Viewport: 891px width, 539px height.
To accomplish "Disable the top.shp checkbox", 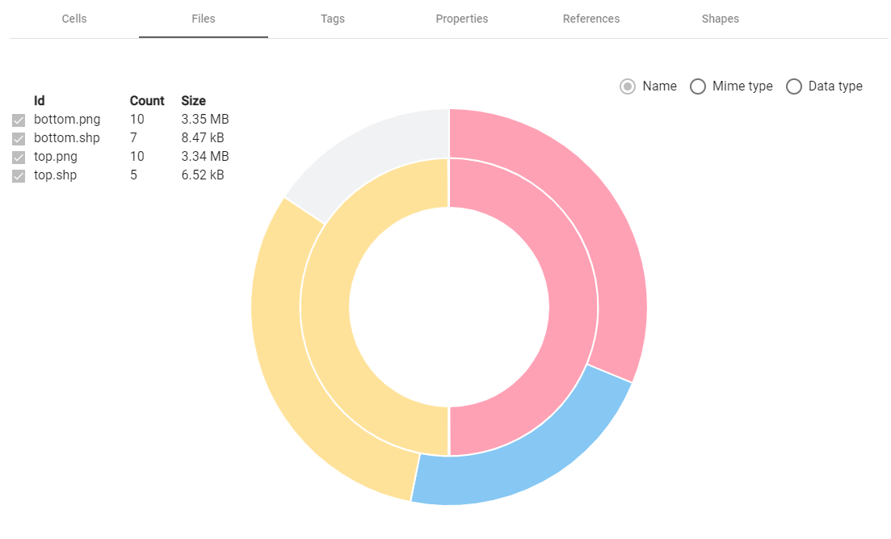I will (19, 175).
